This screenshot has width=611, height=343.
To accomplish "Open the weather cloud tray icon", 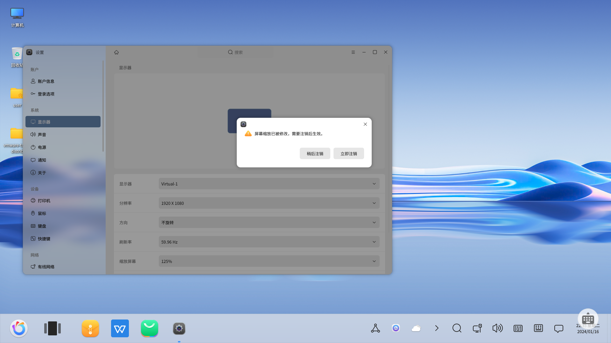I will (416, 328).
